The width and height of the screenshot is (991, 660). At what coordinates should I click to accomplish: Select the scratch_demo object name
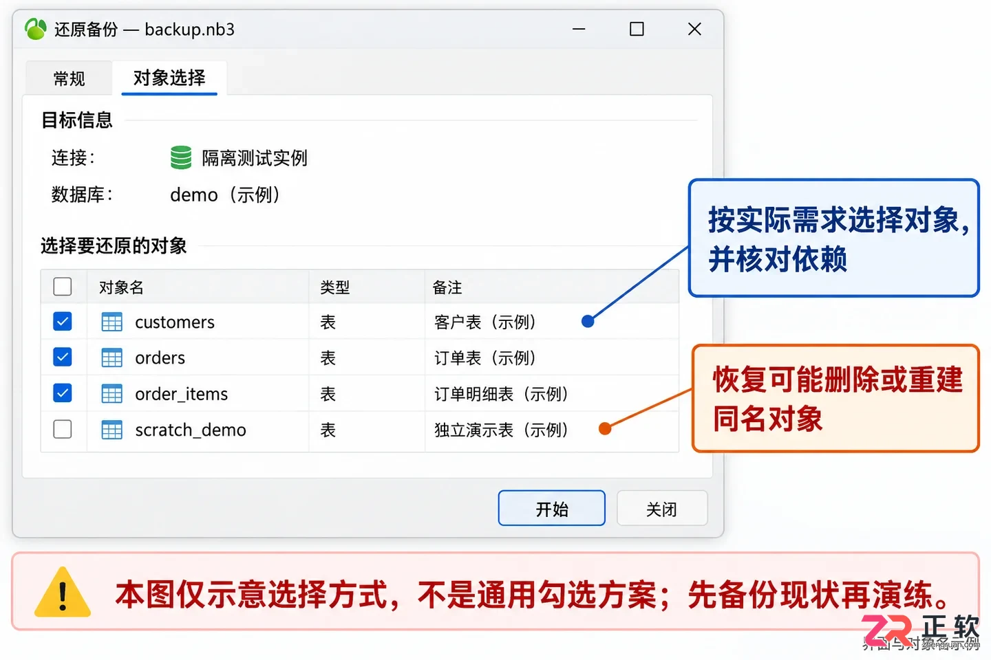pyautogui.click(x=191, y=430)
